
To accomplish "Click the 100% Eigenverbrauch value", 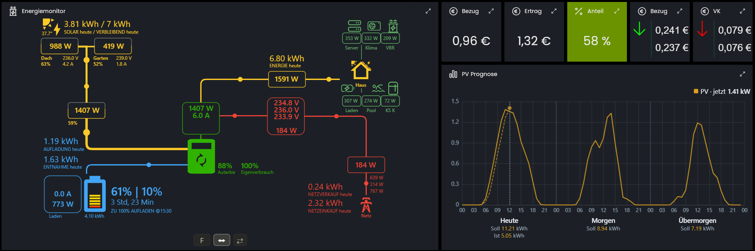I will 250,166.
